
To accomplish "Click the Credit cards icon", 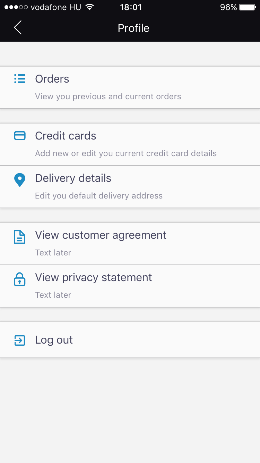I will coord(20,136).
